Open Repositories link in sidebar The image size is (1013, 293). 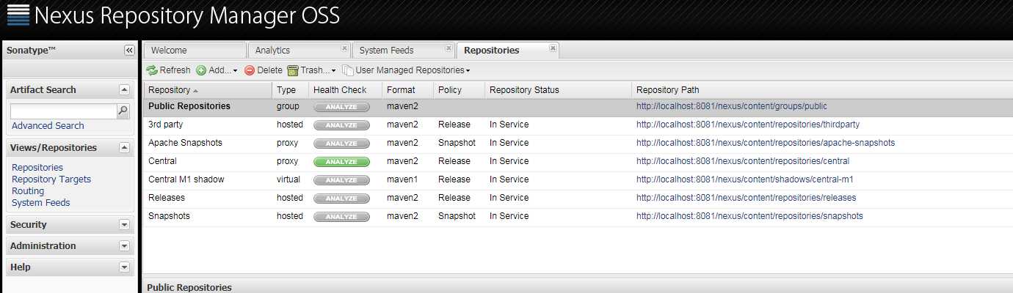point(37,168)
